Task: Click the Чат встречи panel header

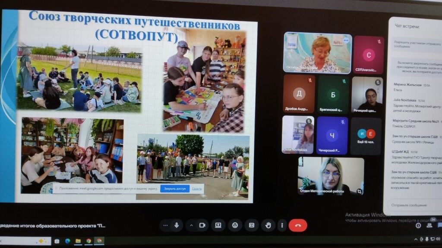Action: (x=407, y=26)
